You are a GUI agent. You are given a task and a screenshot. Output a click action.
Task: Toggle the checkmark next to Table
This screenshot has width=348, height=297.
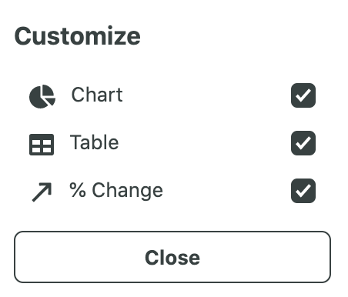[x=303, y=143]
